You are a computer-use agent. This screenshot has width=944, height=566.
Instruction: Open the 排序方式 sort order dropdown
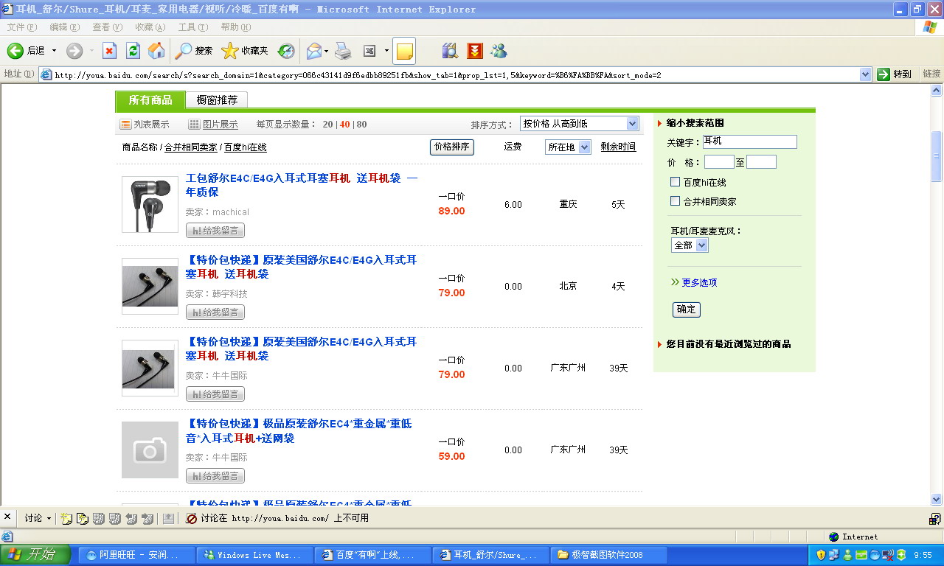tap(580, 124)
